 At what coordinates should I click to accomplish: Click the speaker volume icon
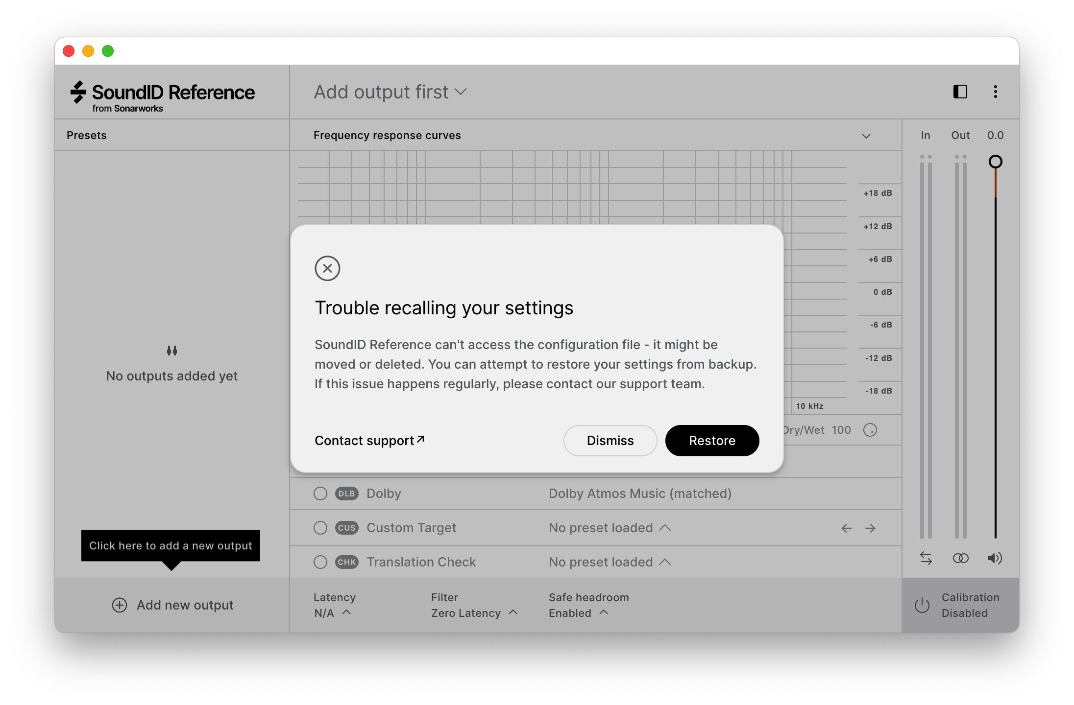point(995,558)
